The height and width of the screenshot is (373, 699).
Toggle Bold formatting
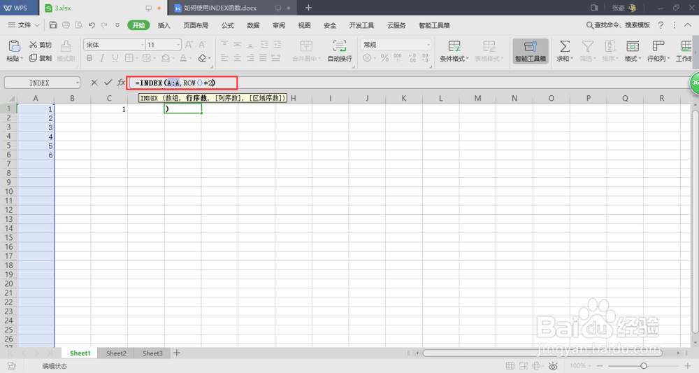pos(89,58)
